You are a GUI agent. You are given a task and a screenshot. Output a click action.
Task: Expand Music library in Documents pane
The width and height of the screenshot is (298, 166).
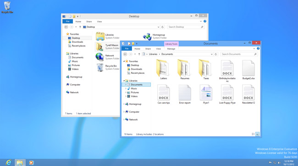pyautogui.click(x=126, y=88)
